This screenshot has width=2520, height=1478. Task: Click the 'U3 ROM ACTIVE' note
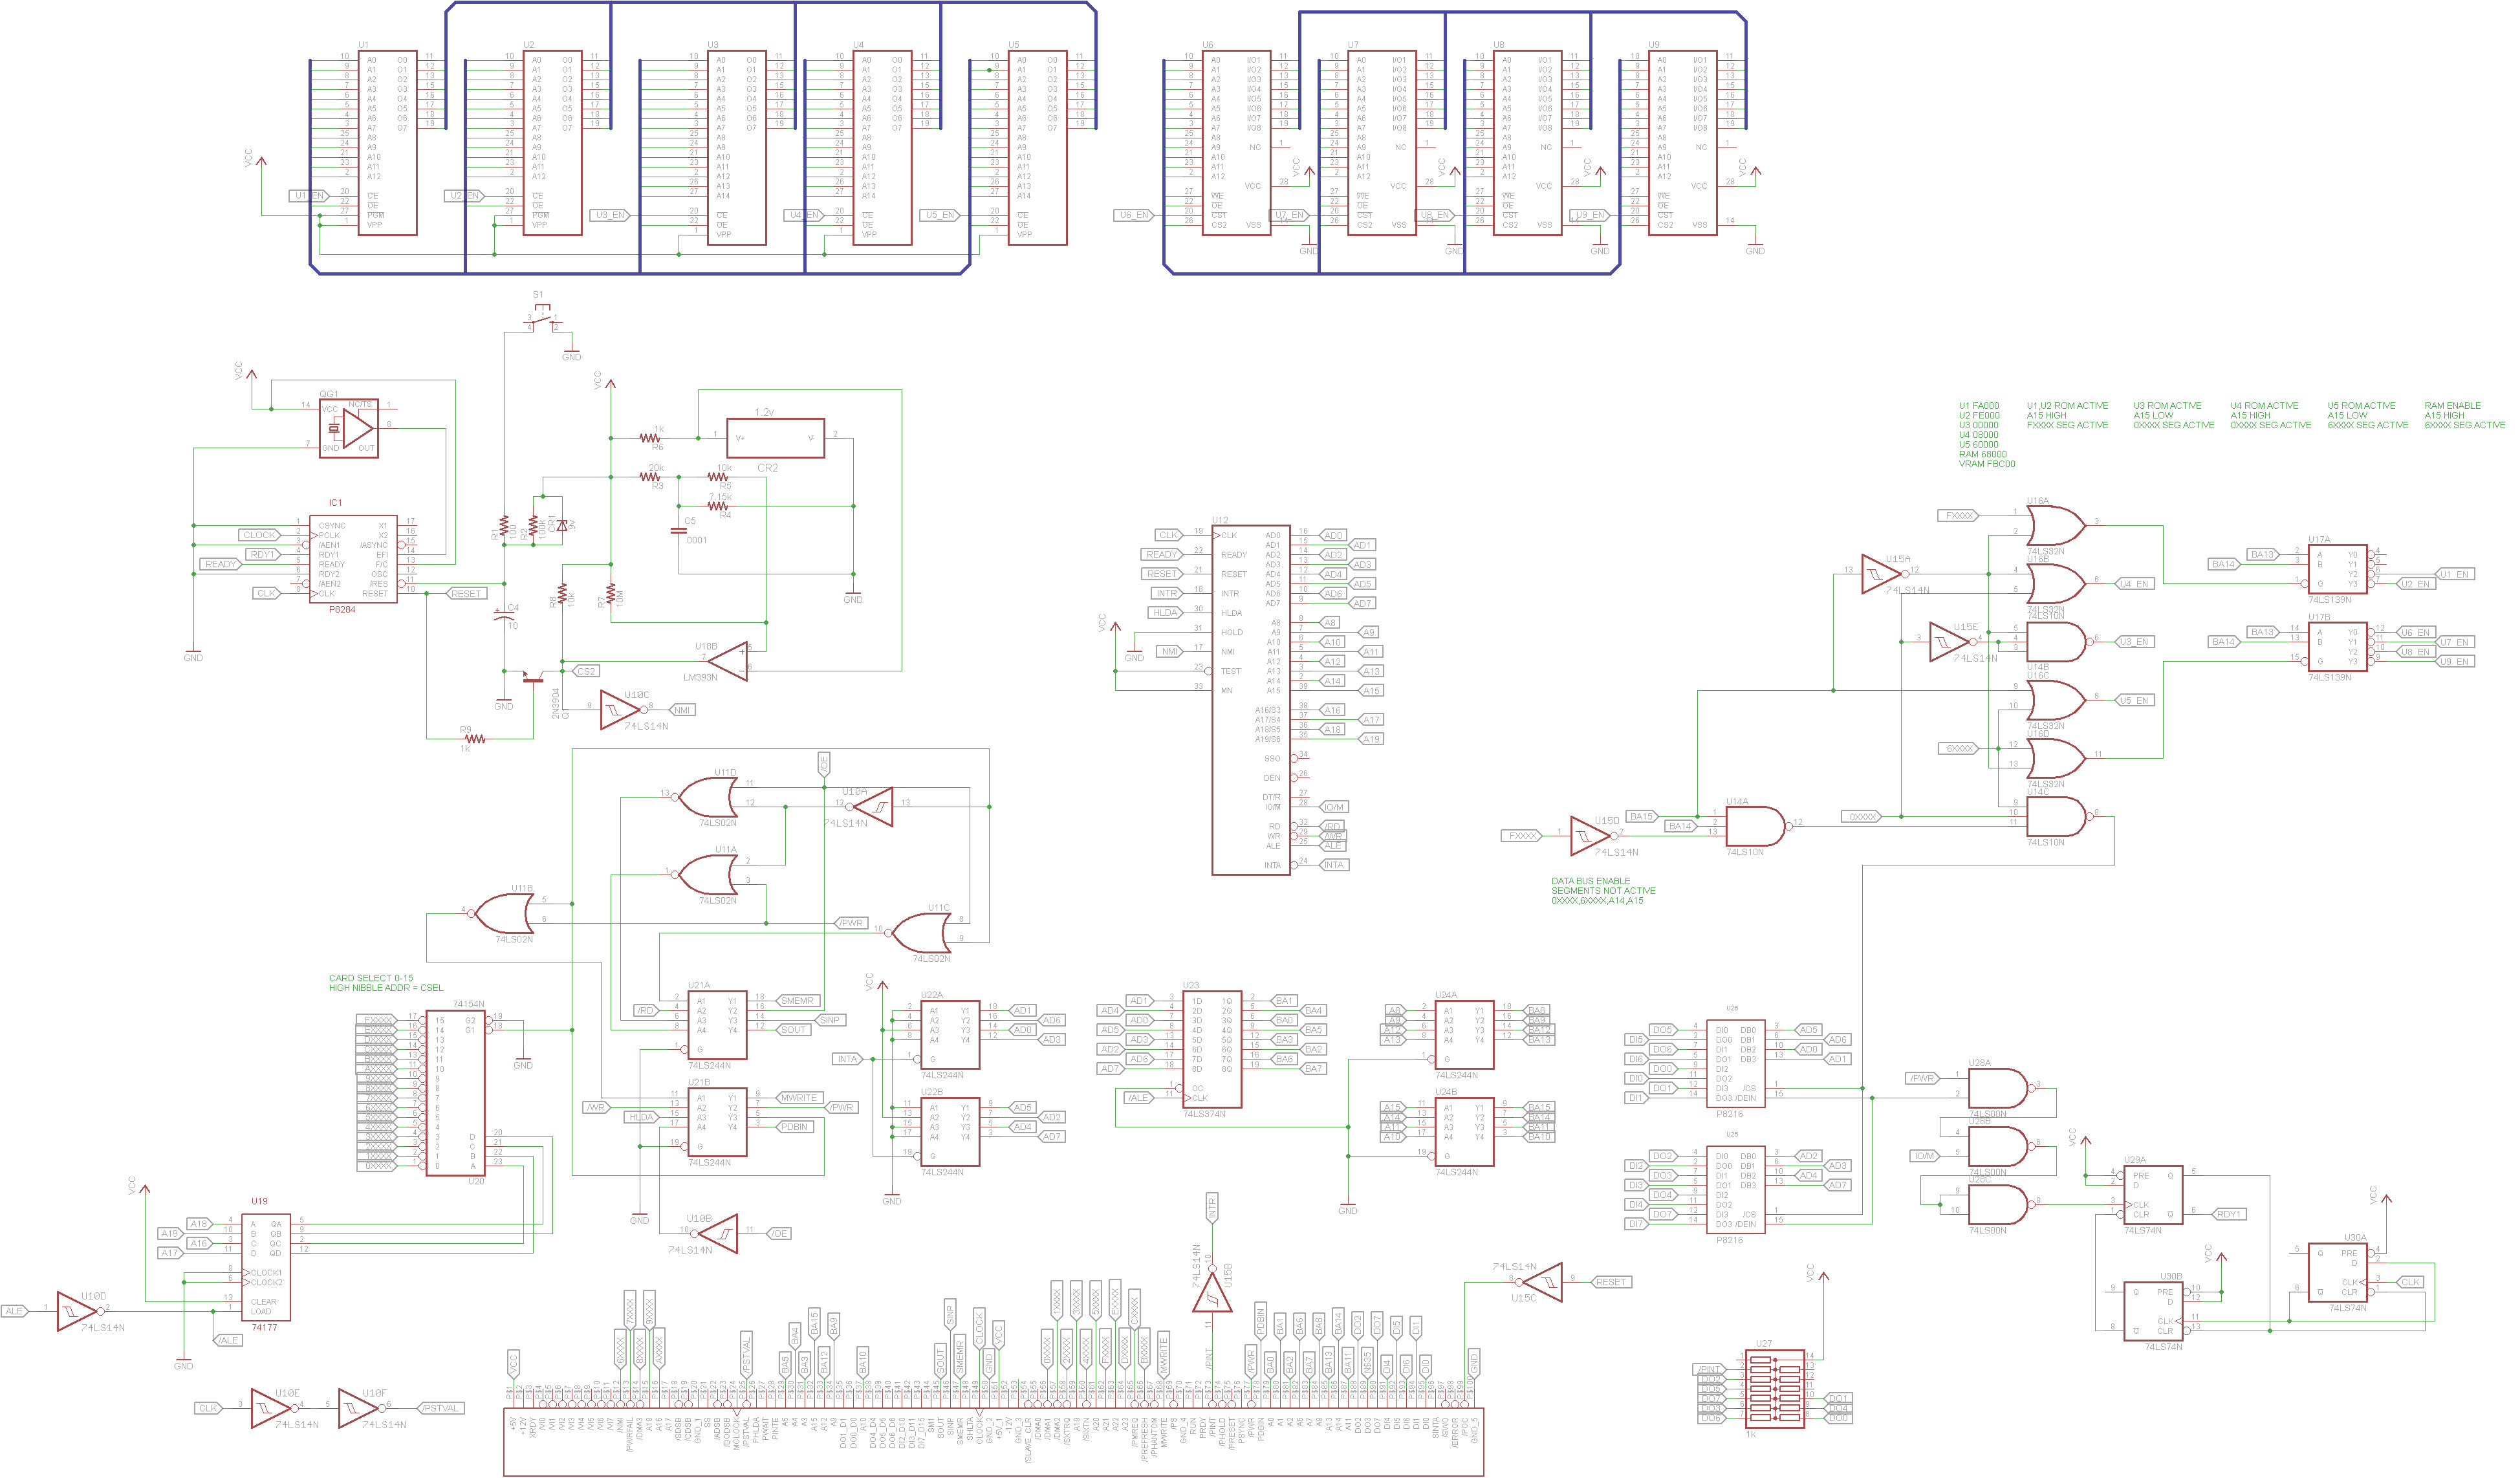point(2167,406)
